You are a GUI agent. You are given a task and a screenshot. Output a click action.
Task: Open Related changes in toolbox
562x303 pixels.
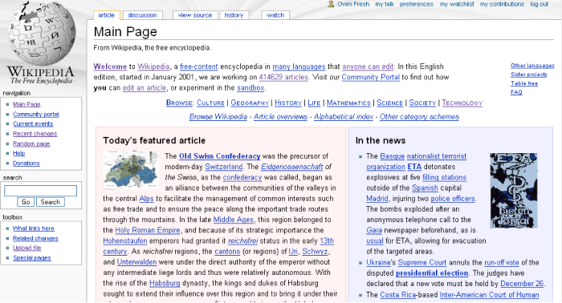[35, 238]
